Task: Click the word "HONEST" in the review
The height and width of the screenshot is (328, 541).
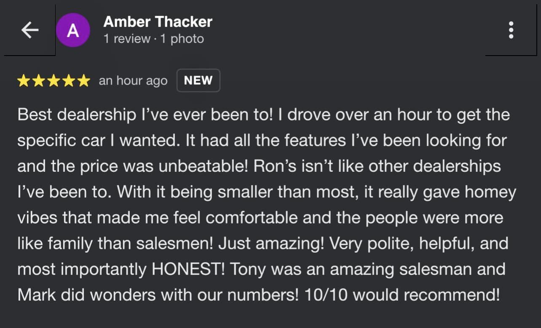Action: (x=188, y=269)
